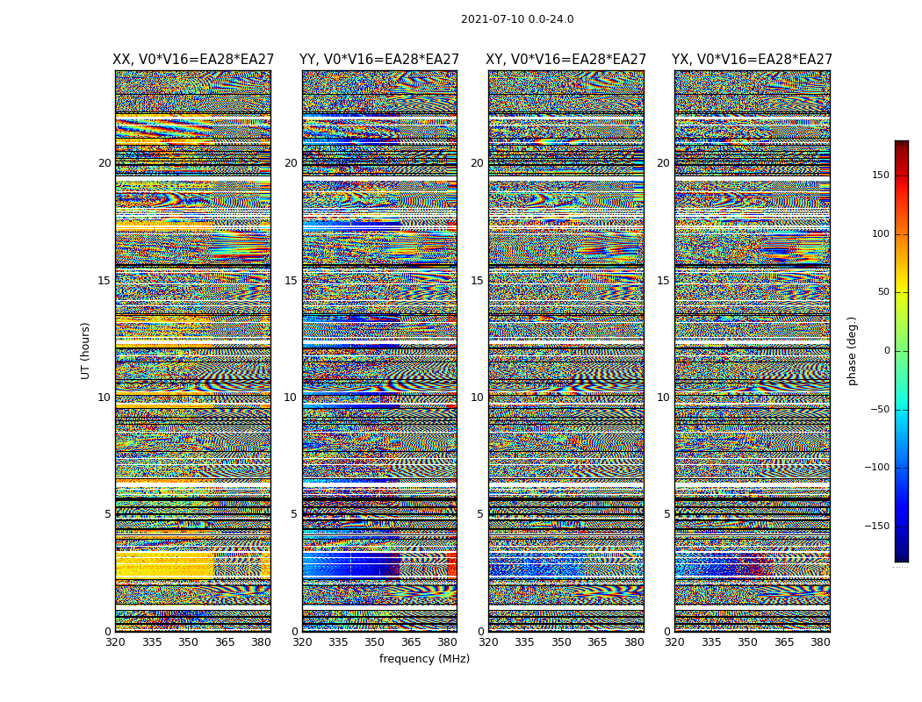Select the XX, V0*V16=EA28*EA27 panel title

[x=193, y=60]
